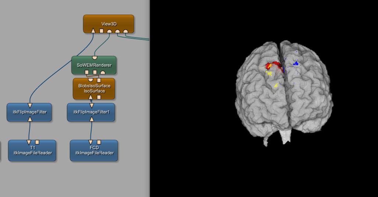
Task: Click SoWEMRenderer's bottom half-circle input connector
Action: pos(103,72)
